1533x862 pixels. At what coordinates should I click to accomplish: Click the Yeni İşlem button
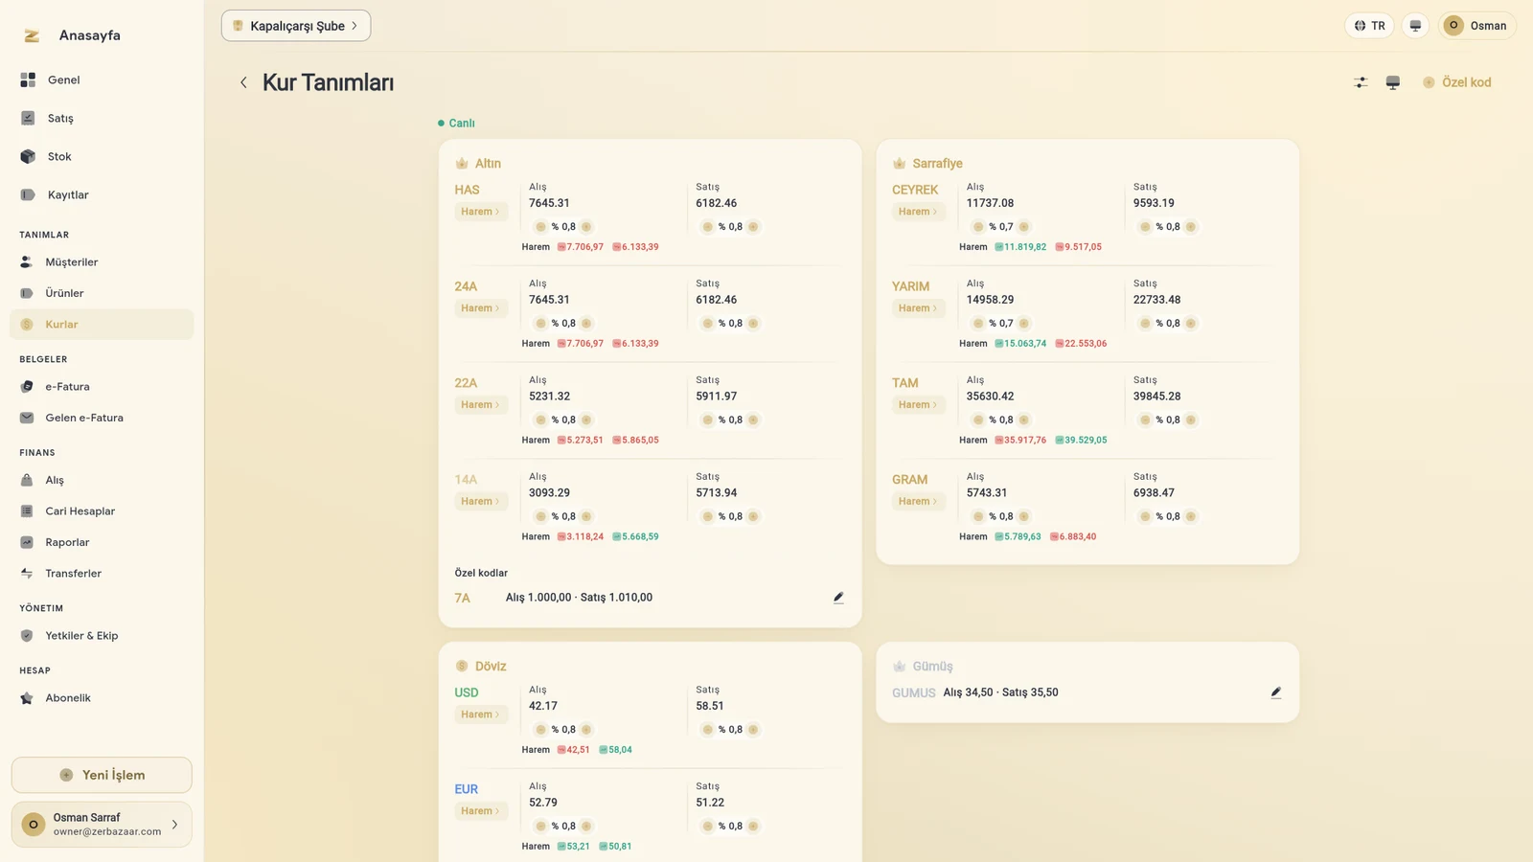[102, 775]
